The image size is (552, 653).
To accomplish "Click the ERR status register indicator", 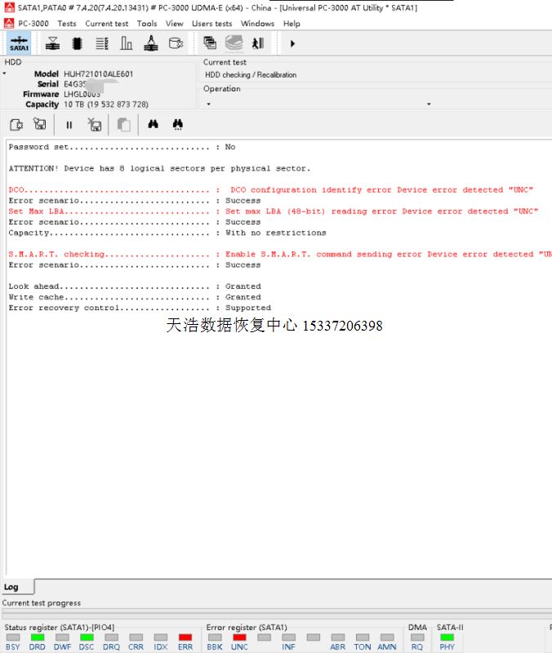I will point(185,637).
